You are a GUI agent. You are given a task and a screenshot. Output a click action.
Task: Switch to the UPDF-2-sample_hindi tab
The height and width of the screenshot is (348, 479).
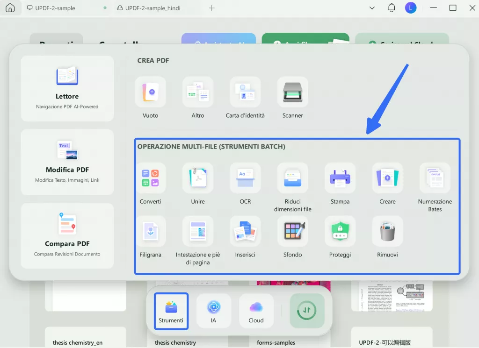click(x=149, y=8)
